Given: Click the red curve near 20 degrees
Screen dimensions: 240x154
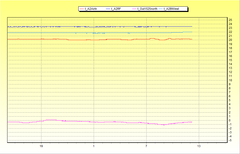Looking at the screenshot, I should pos(77,40).
